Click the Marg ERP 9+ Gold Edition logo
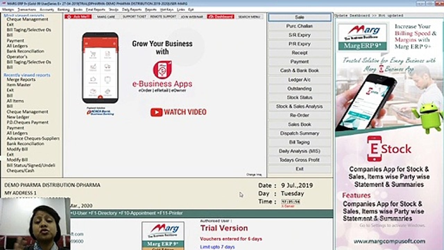444x250 pixels. (x=163, y=236)
